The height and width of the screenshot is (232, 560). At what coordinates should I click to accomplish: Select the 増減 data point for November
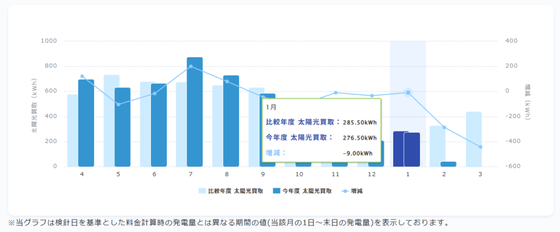[x=335, y=93]
